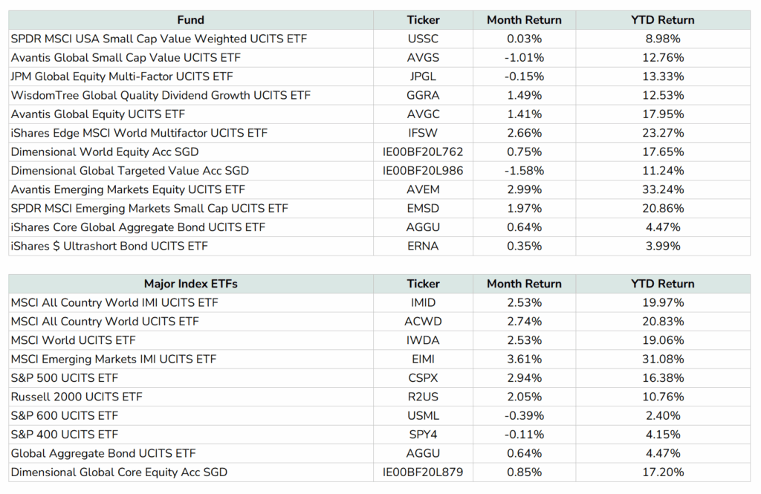Select the Major Index ETFs header cell
This screenshot has width=761, height=494.
pyautogui.click(x=189, y=283)
